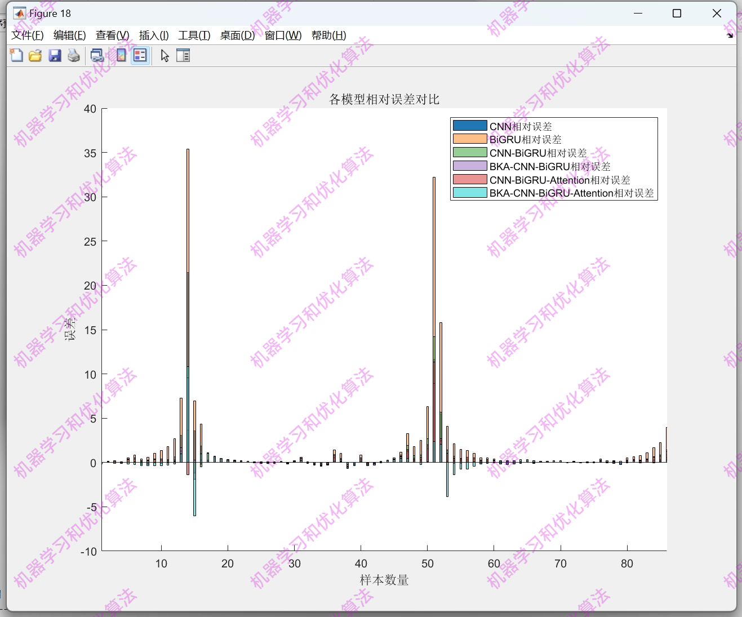The height and width of the screenshot is (617, 742).
Task: Click the negative cyan bar near sample 53
Action: coord(447,480)
